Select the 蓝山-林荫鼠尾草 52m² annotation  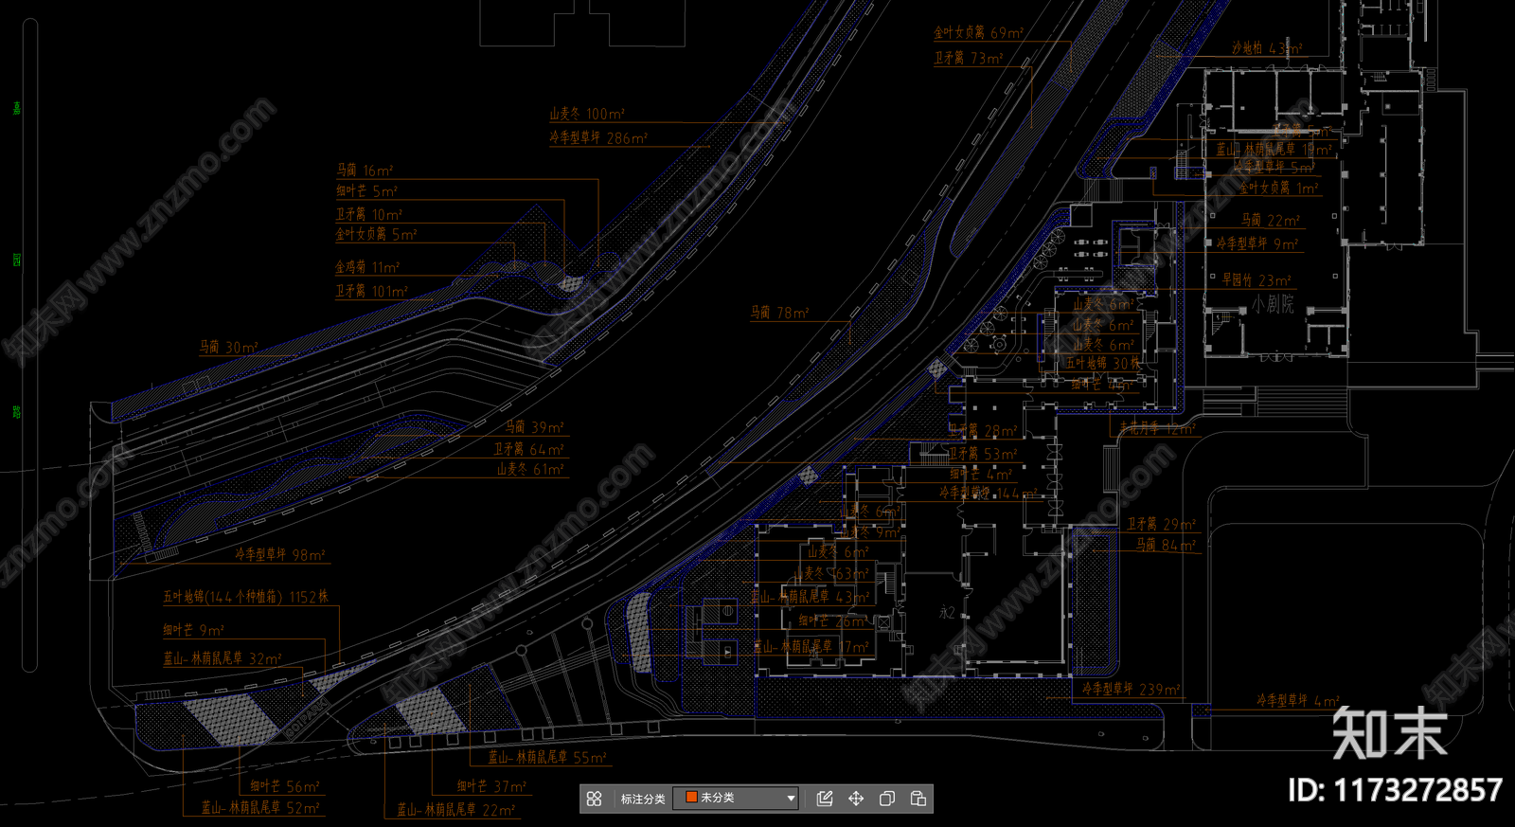click(260, 808)
